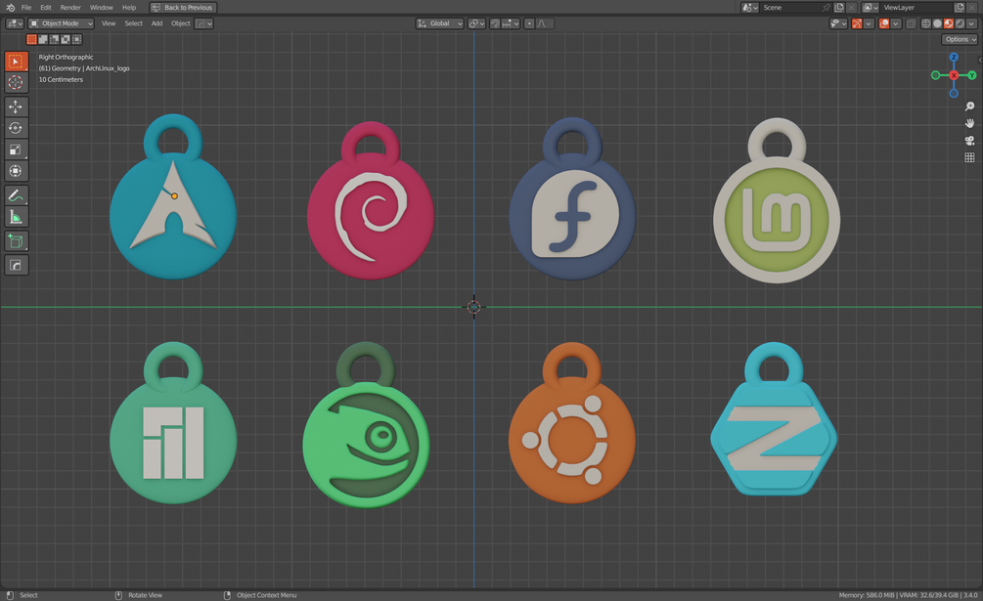Image resolution: width=983 pixels, height=601 pixels.
Task: Pin the Scene with the pin icon
Action: (x=827, y=8)
